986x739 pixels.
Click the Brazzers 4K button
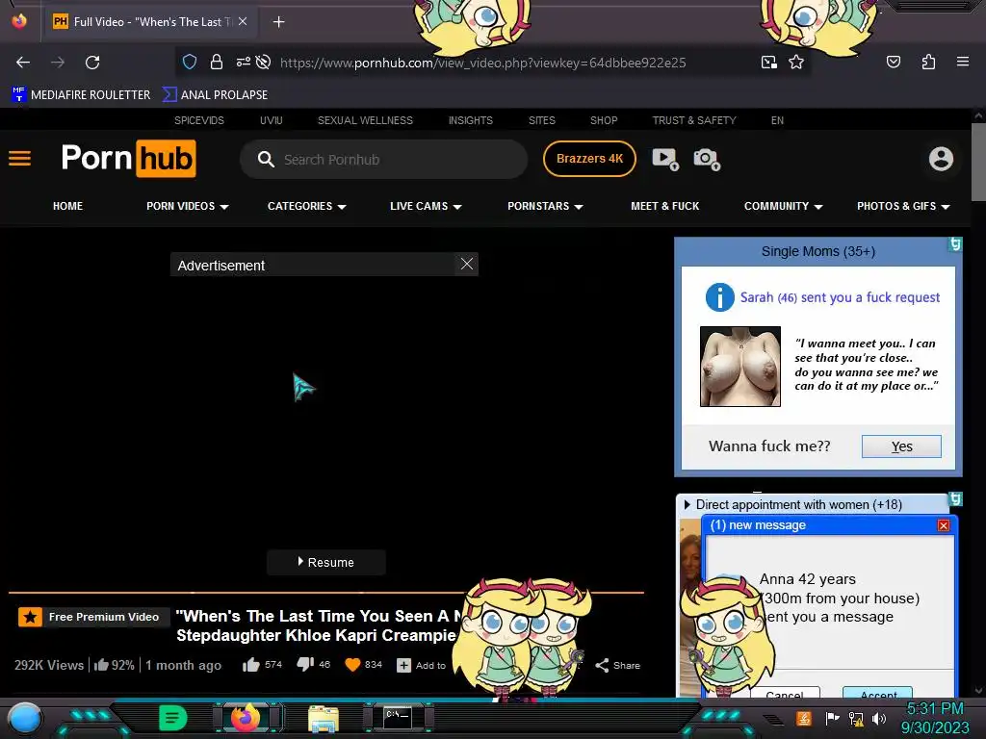(x=589, y=159)
